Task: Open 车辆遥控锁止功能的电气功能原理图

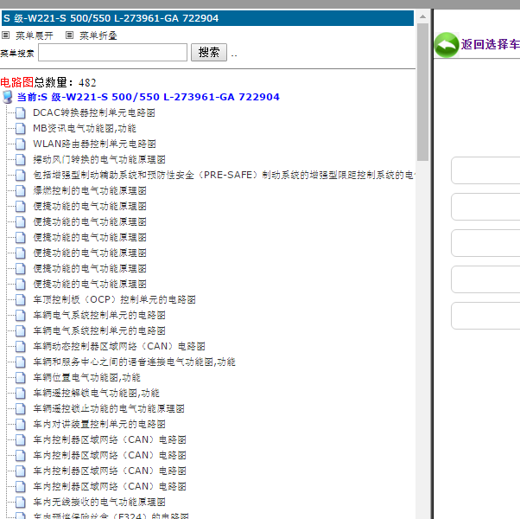Action: [109, 409]
